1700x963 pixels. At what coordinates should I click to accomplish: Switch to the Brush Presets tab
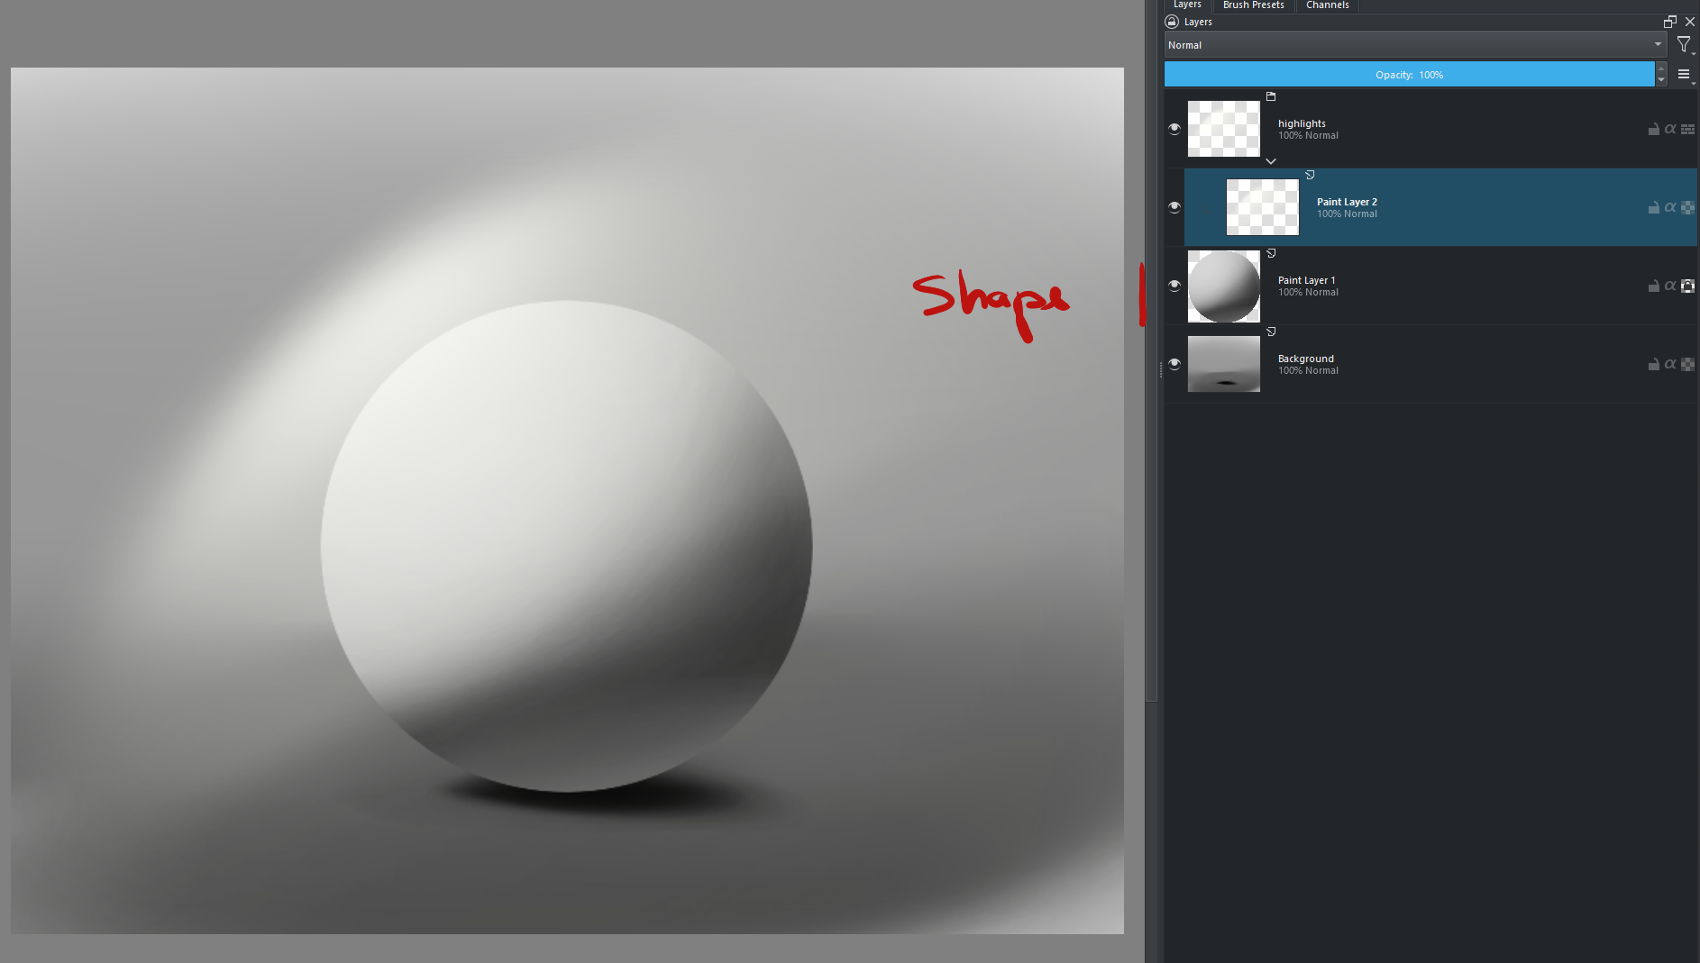1253,5
